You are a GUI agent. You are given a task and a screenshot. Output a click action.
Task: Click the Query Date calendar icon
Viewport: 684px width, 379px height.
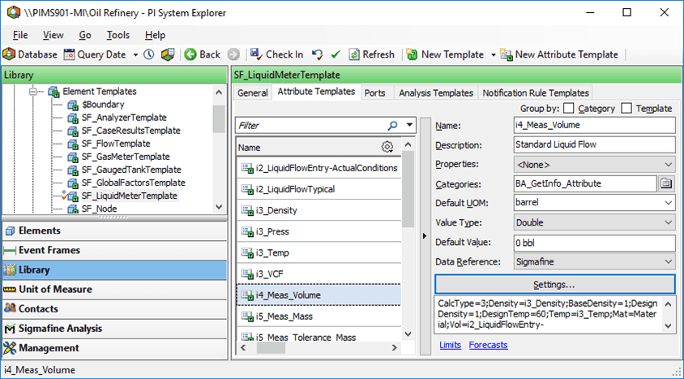(69, 54)
